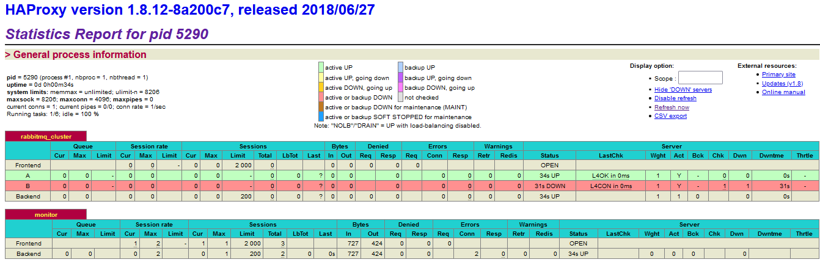Image resolution: width=820 pixels, height=262 pixels.
Task: Click 'Running tasks: 1/6; idle = 100 %' text
Action: (54, 114)
